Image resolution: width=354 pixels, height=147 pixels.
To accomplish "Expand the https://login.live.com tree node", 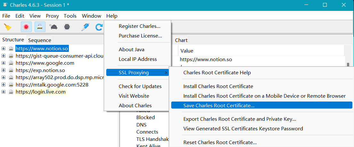I will [x=4, y=92].
